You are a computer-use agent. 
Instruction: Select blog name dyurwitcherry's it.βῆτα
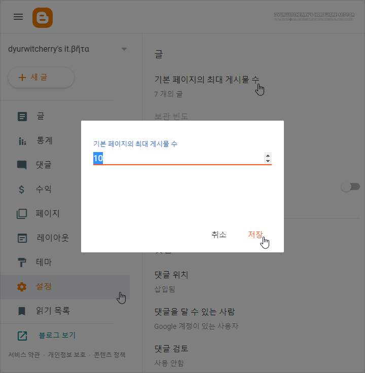coord(49,49)
